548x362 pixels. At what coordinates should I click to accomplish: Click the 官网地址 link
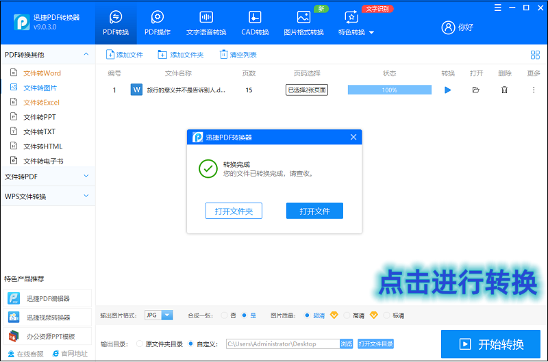70,354
